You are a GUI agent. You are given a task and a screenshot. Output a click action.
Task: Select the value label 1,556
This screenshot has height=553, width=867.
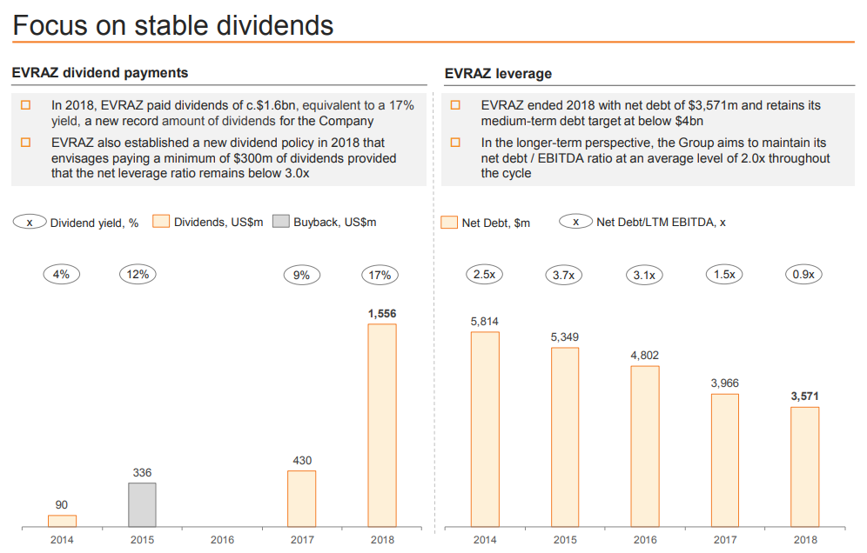[x=382, y=314]
